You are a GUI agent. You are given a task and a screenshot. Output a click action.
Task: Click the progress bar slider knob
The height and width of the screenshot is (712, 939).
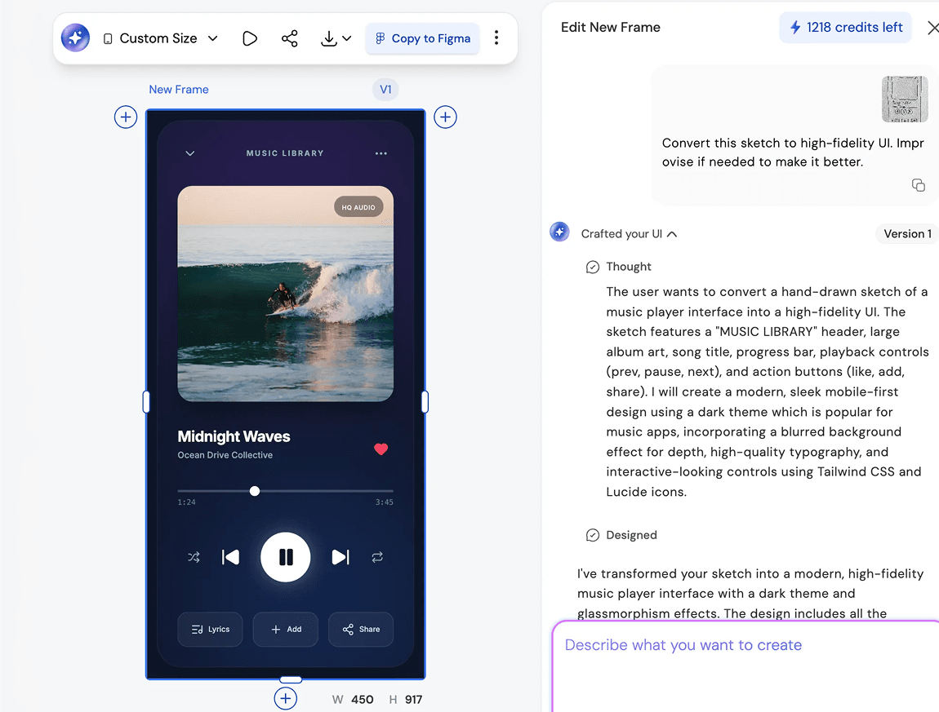[255, 491]
